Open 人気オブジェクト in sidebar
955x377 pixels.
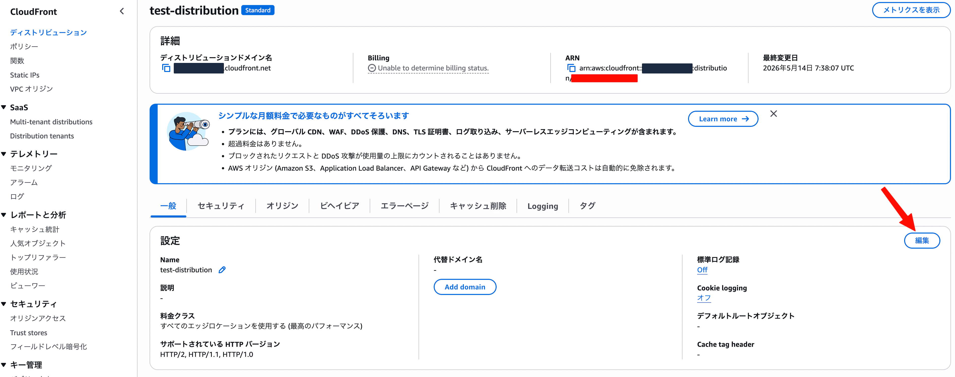38,244
